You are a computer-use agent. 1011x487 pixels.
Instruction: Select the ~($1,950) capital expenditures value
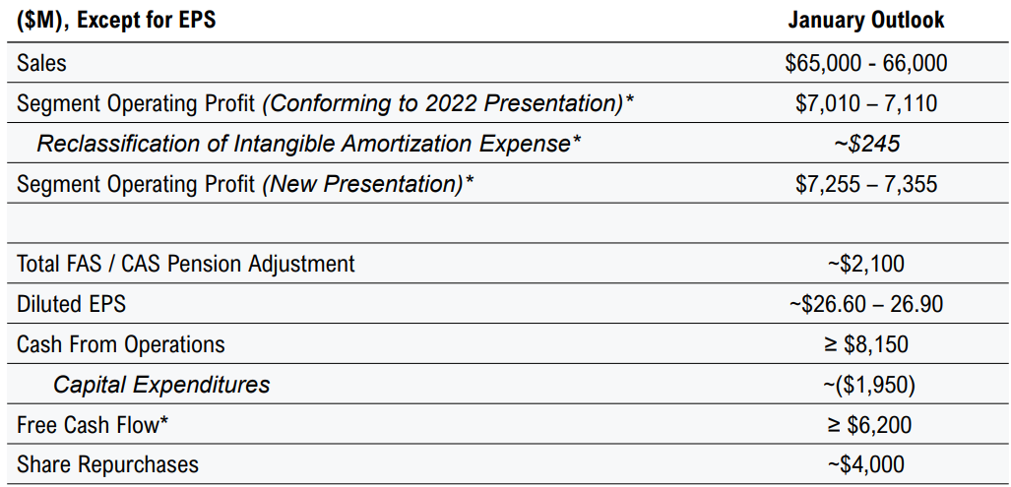(x=868, y=385)
